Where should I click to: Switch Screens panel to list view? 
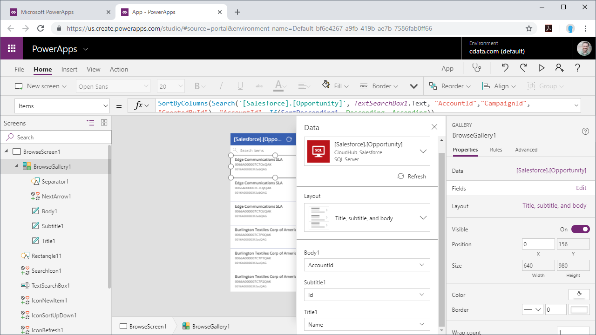[90, 123]
